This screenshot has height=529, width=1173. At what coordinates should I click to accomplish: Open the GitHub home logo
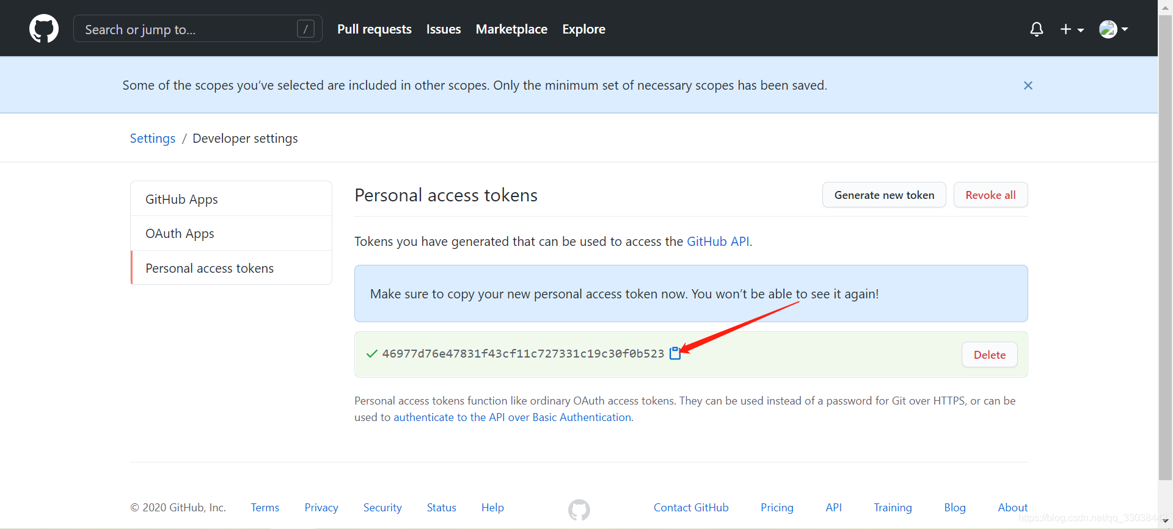pos(44,29)
